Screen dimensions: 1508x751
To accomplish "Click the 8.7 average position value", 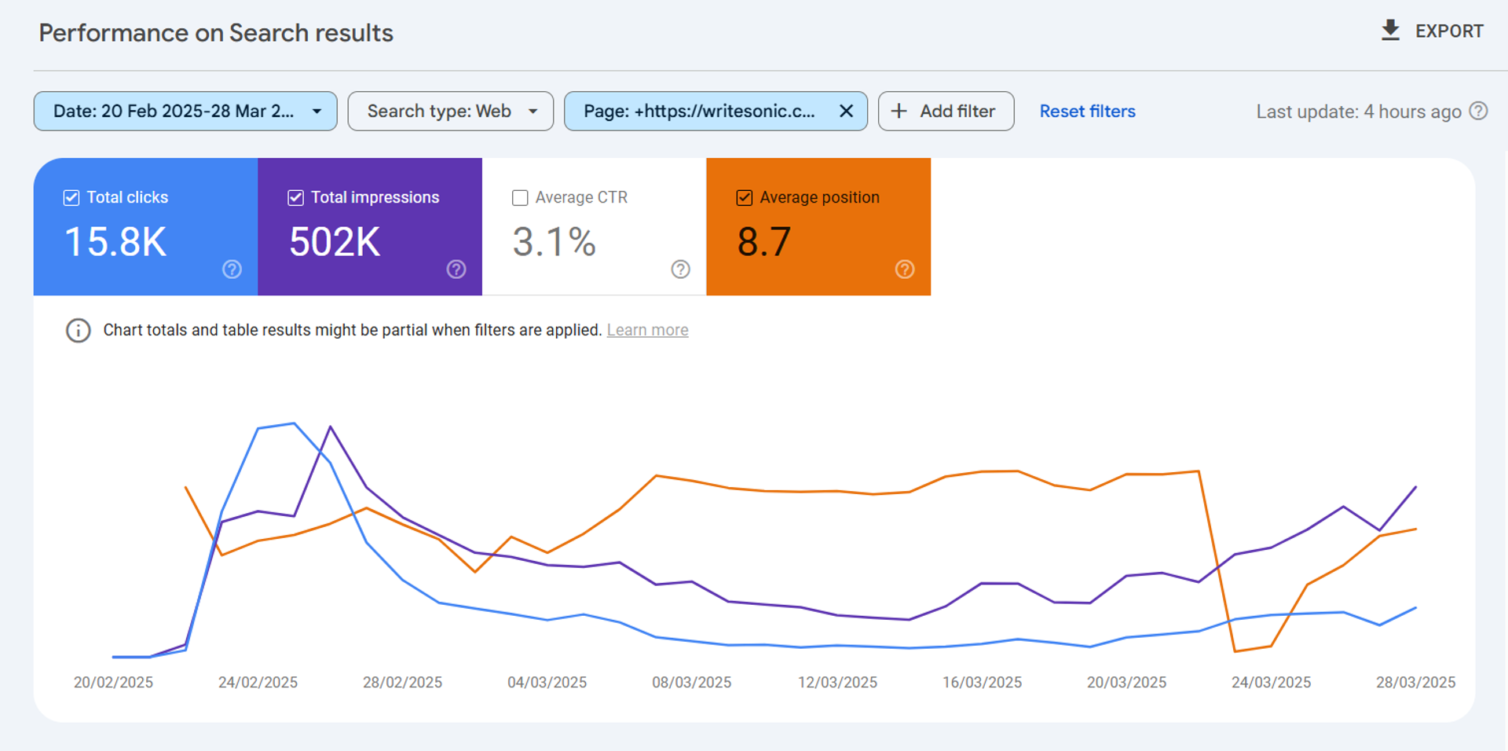I will pyautogui.click(x=764, y=241).
